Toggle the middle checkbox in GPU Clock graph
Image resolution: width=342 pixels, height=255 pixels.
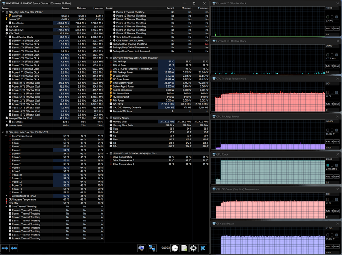pos(332,165)
